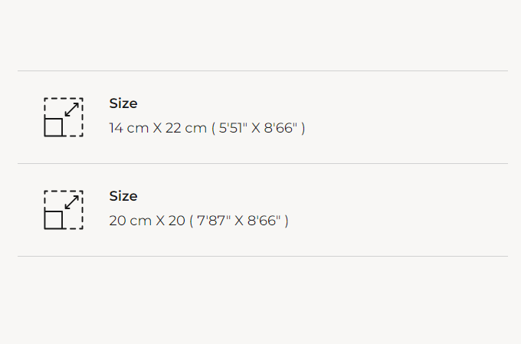Viewport: 521px width, 344px height.
Task: Click the 7'87" value in the second row
Action: pyautogui.click(x=214, y=221)
